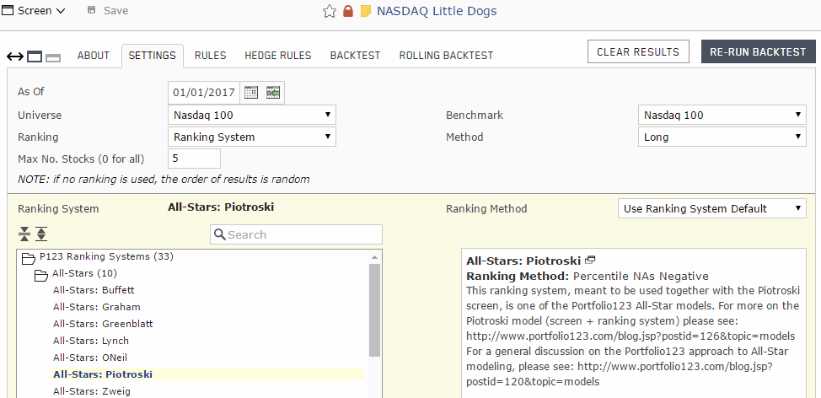Image resolution: width=821 pixels, height=398 pixels.
Task: Go to the Hedge Rules tab
Action: coord(278,56)
